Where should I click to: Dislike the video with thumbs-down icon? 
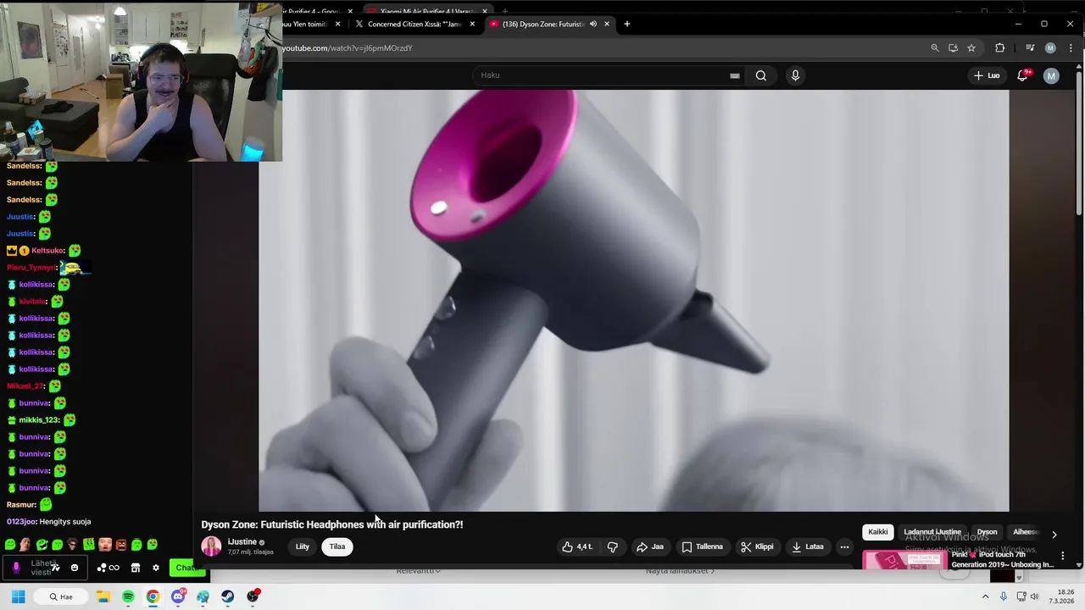(x=612, y=546)
